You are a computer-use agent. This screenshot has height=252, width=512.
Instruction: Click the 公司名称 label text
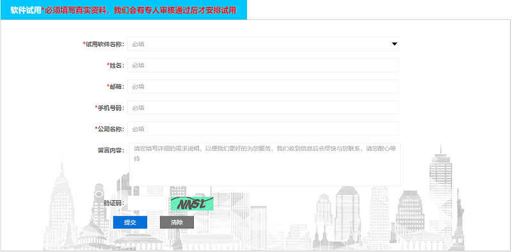(109, 129)
